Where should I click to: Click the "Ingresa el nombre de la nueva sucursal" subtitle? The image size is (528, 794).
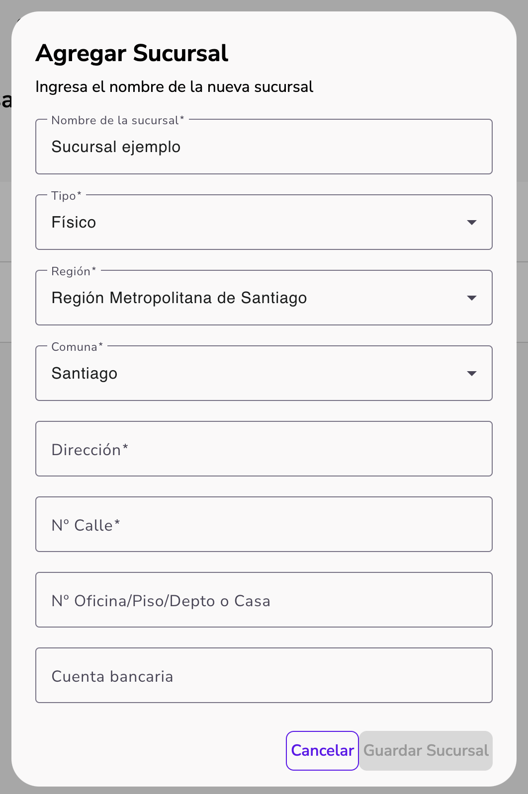coord(174,87)
